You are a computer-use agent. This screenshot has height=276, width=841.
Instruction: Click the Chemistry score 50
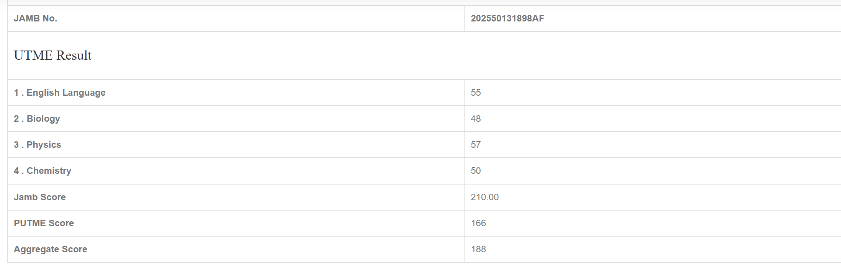pos(476,171)
